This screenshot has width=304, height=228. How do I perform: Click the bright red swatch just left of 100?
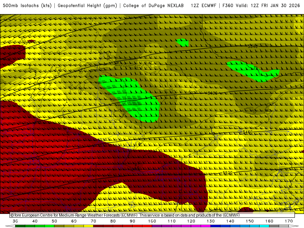[x=147, y=226]
